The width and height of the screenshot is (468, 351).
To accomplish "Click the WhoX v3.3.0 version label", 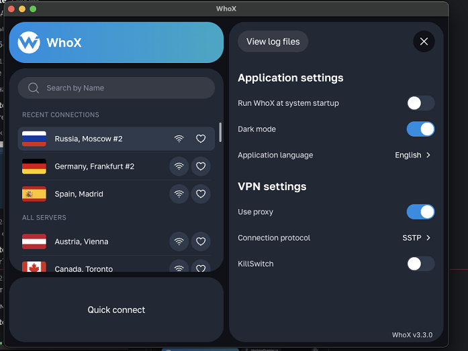I will coord(412,335).
